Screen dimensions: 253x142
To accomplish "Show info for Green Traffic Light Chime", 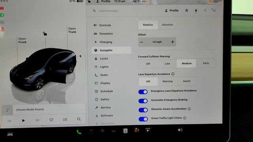I will 185,118.
